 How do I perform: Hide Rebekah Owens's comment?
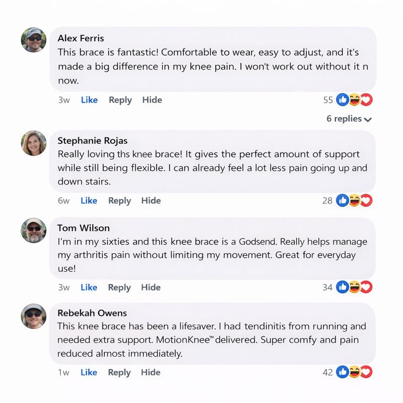(151, 372)
